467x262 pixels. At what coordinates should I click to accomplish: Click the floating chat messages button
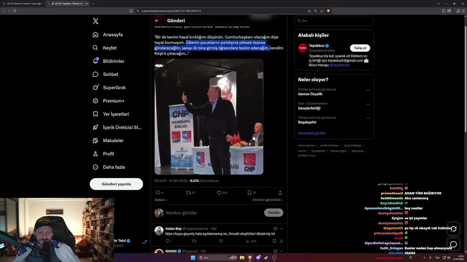[454, 244]
